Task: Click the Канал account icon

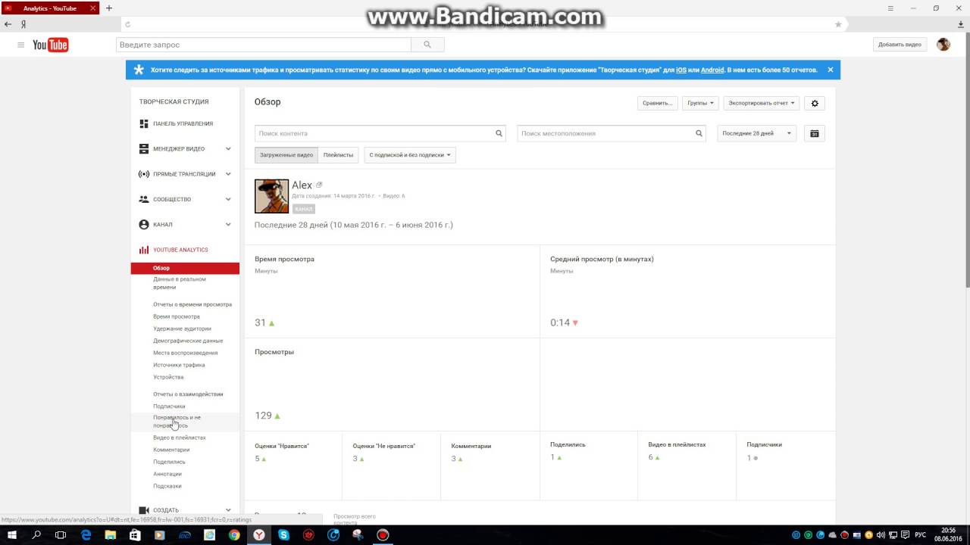Action: pos(144,225)
